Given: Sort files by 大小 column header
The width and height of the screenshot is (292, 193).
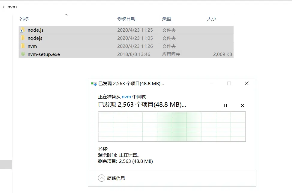Looking at the screenshot, I should (212, 19).
